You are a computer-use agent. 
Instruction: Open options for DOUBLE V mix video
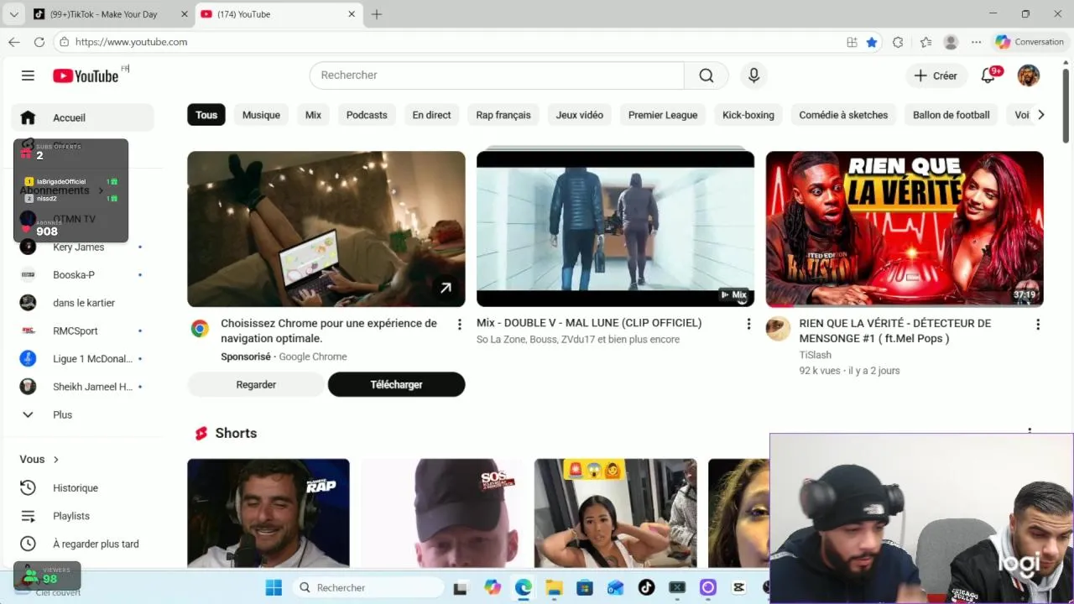(748, 324)
